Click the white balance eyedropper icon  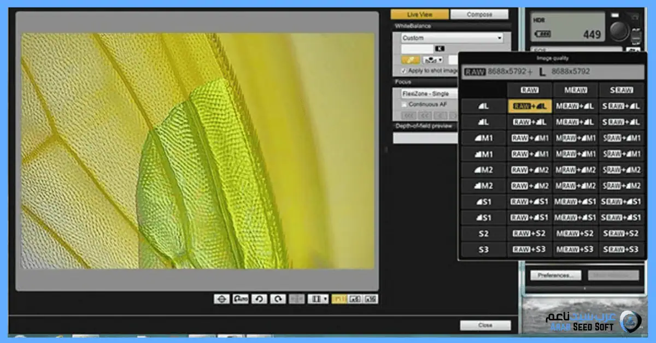[x=410, y=60]
